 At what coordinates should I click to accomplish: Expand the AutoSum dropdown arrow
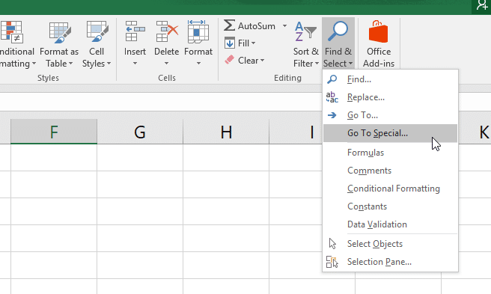[x=284, y=25]
